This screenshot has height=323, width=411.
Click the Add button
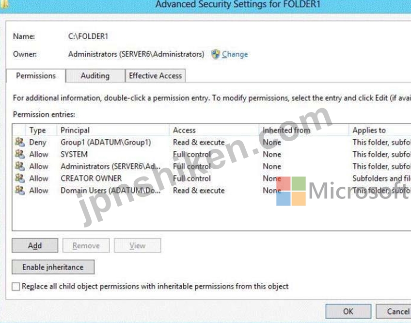pos(35,245)
